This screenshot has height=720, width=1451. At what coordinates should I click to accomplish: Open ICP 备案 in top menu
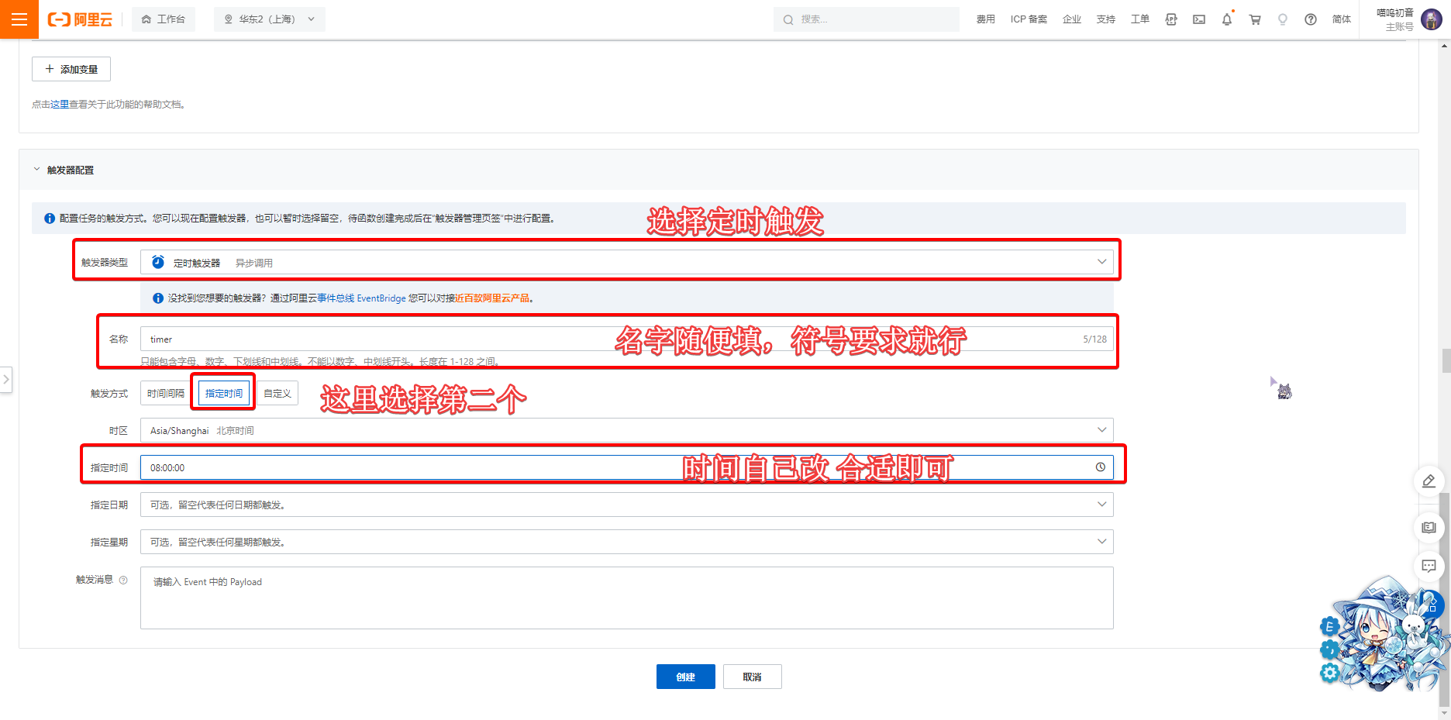[x=1029, y=19]
